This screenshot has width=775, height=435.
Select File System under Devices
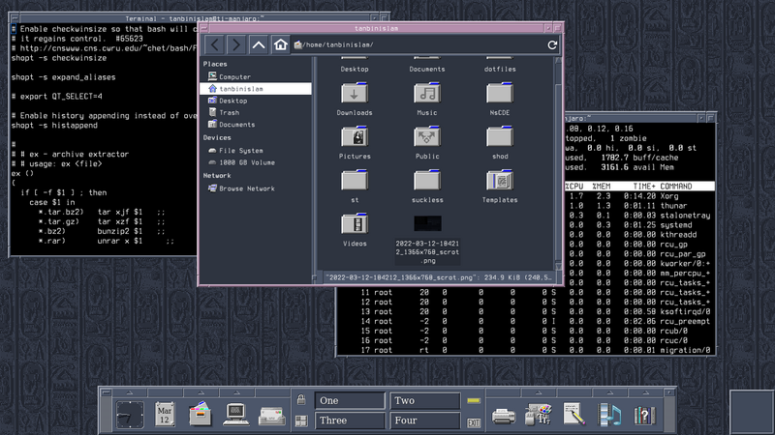[x=240, y=150]
